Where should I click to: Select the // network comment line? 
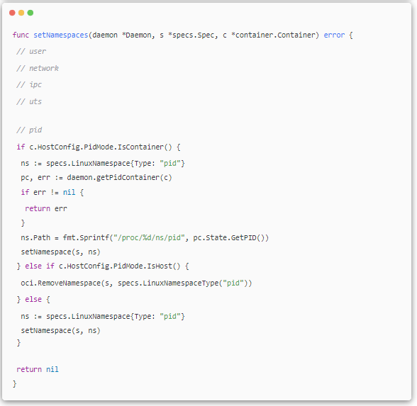coord(38,68)
